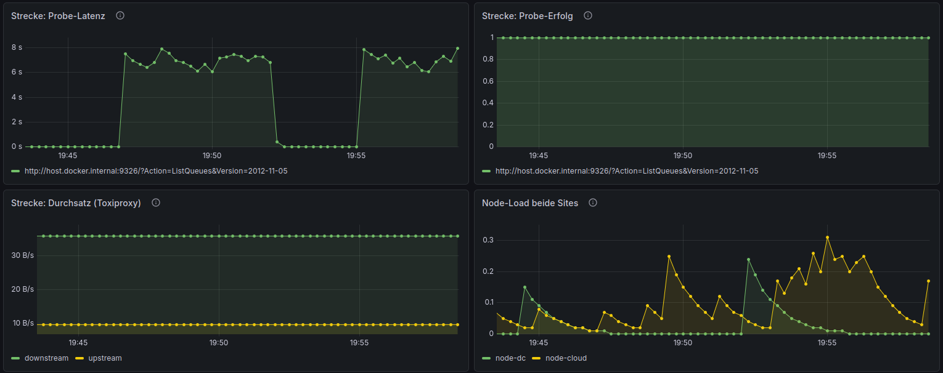Click the green node-dc legend color swatch
Viewport: 943px width, 373px height.
click(487, 358)
